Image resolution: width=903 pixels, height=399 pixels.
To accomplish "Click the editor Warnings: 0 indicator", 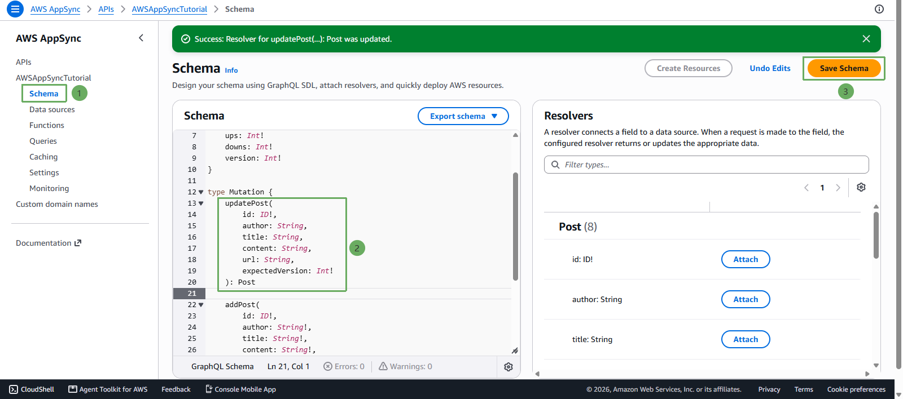I will [x=405, y=366].
